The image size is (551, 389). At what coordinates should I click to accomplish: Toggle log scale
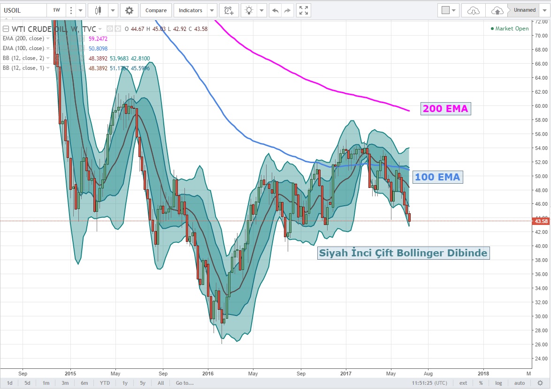(x=498, y=383)
